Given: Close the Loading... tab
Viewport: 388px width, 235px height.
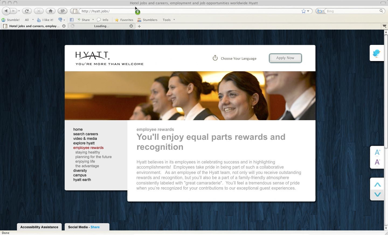Looking at the screenshot, I should (x=131, y=26).
